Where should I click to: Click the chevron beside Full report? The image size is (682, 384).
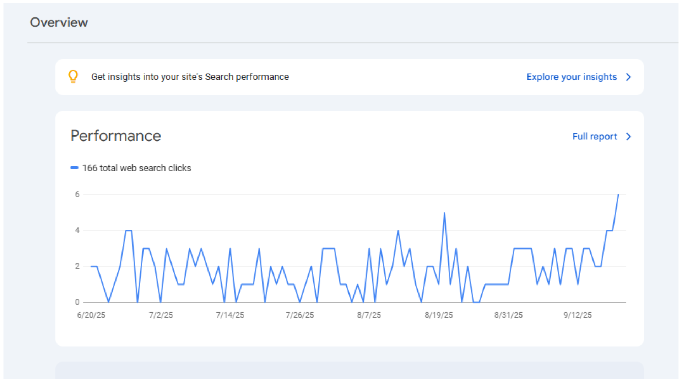point(628,137)
